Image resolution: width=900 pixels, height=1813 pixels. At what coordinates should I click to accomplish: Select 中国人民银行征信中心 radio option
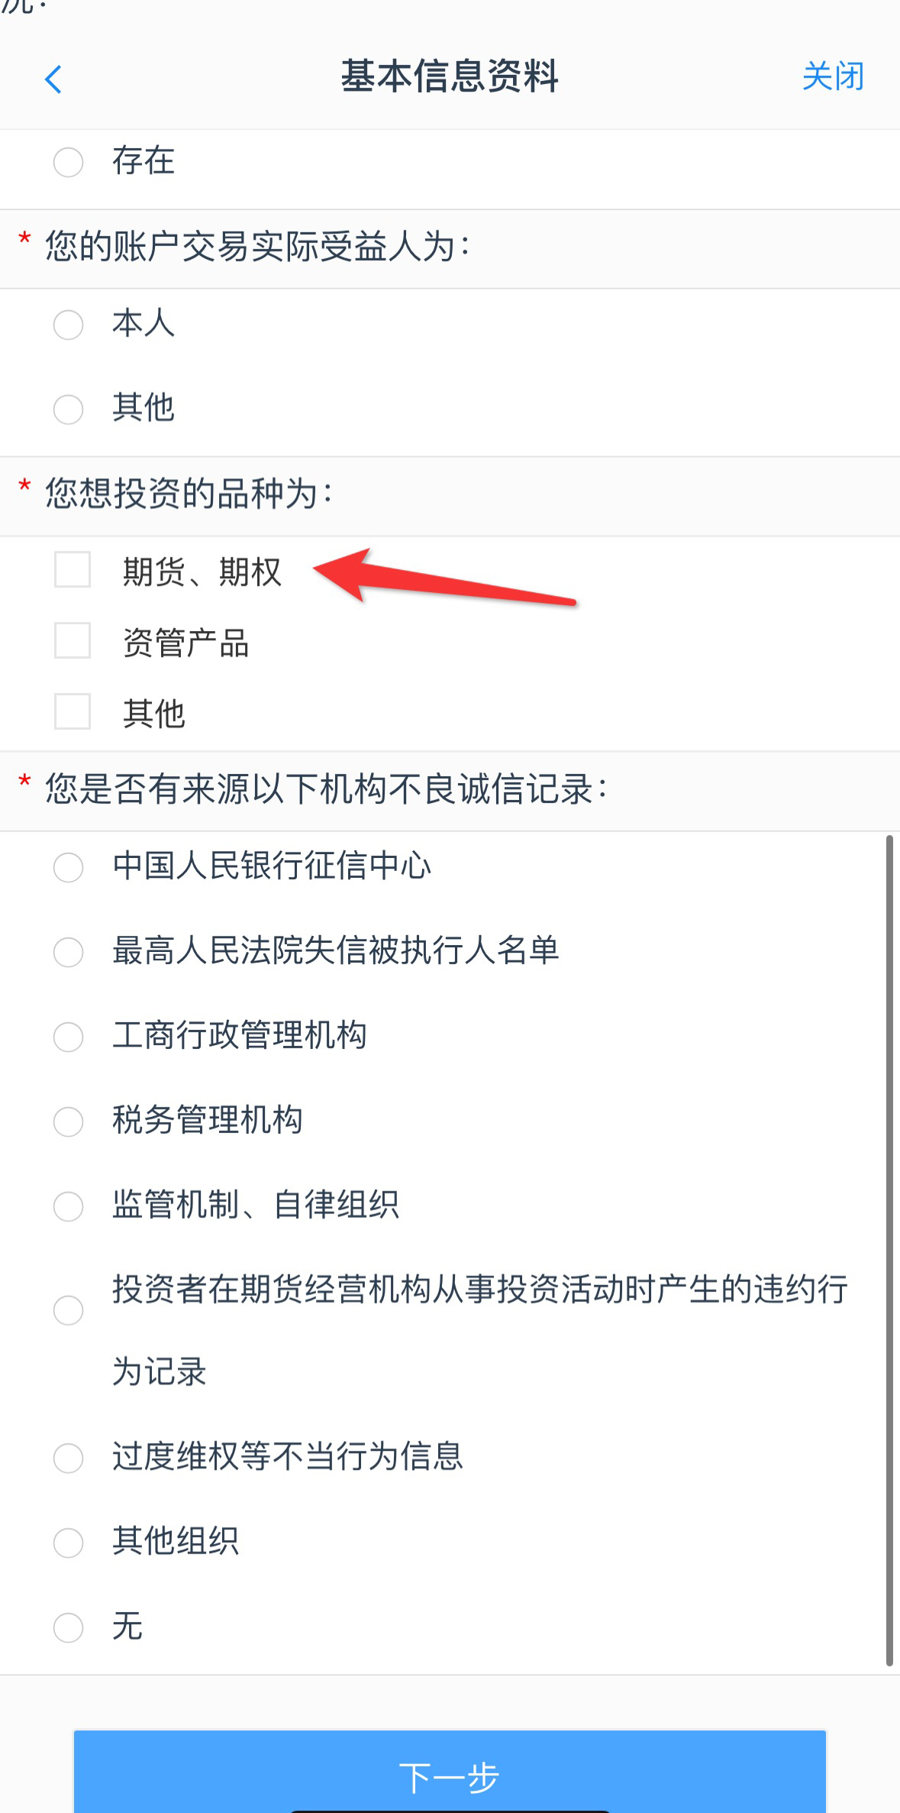click(68, 867)
